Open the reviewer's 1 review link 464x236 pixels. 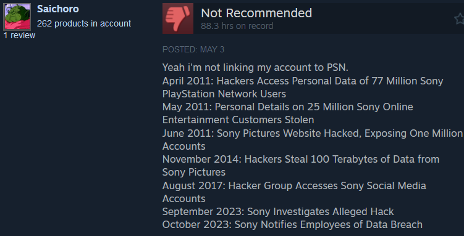(x=19, y=35)
